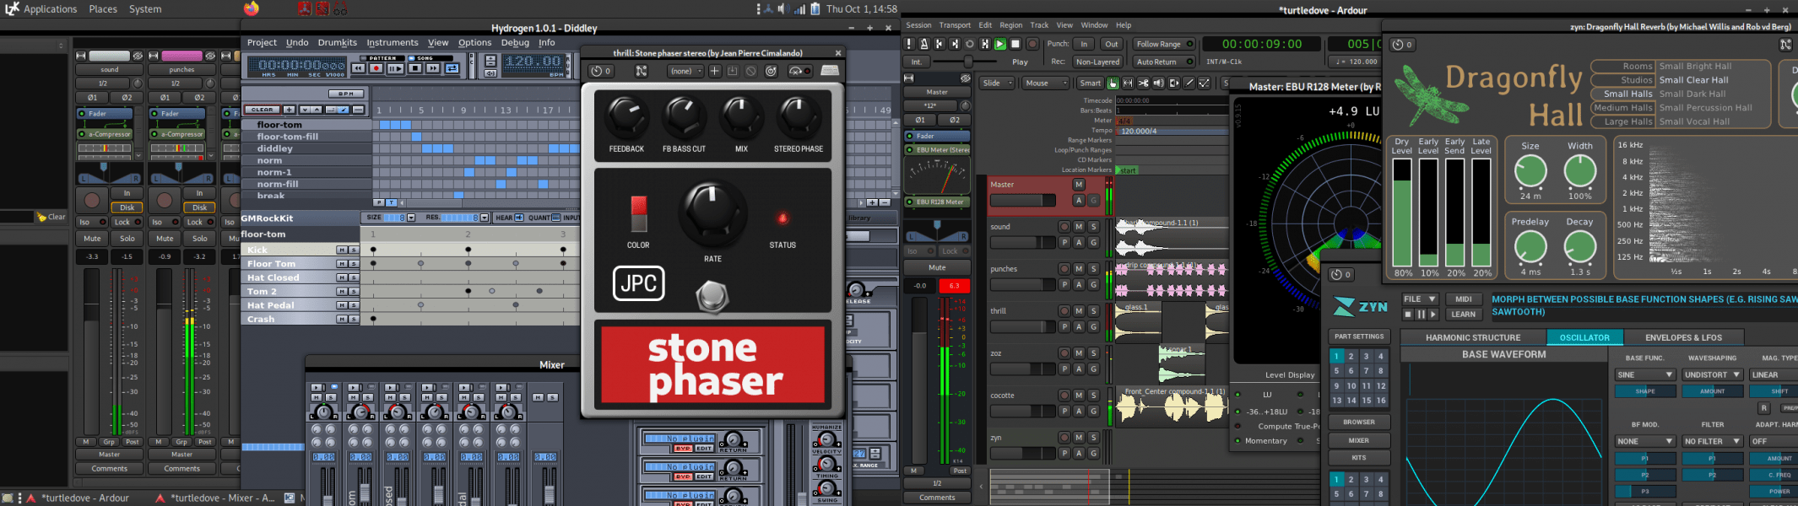1798x506 pixels.
Task: Click the Ardour timecode clock display
Action: pos(1262,44)
